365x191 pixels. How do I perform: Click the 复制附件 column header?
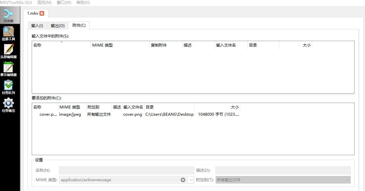(x=165, y=45)
